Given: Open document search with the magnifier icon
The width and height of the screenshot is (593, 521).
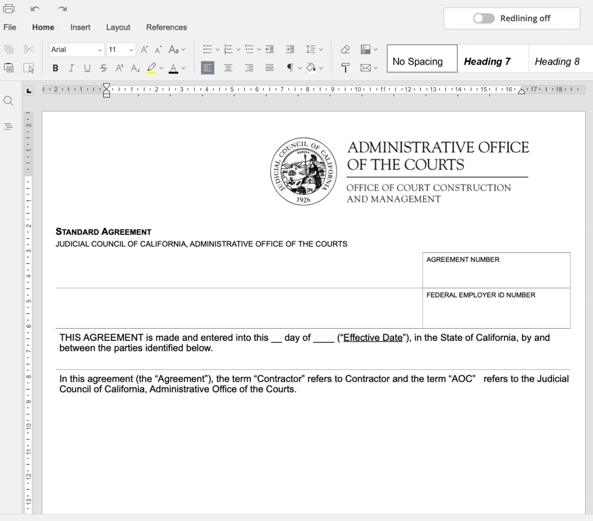Looking at the screenshot, I should click(8, 101).
